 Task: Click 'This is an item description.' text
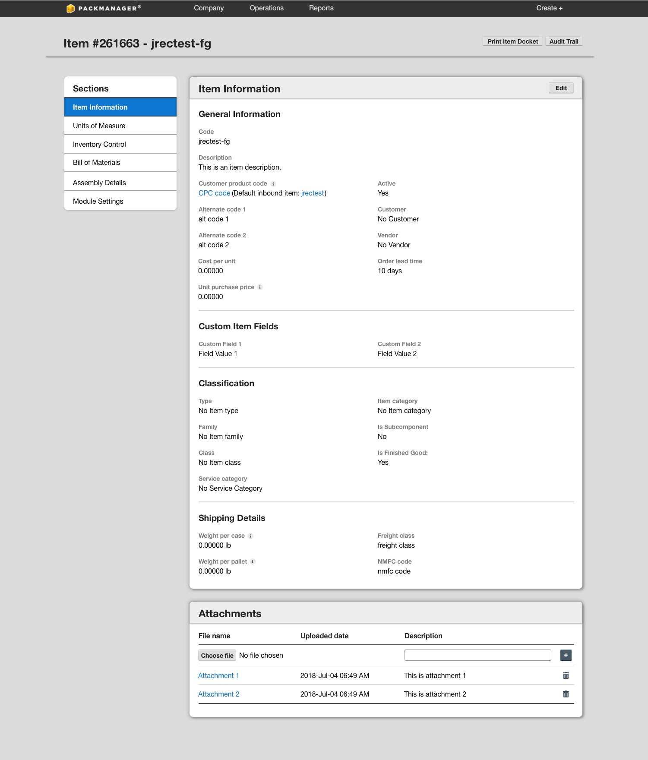coord(240,167)
